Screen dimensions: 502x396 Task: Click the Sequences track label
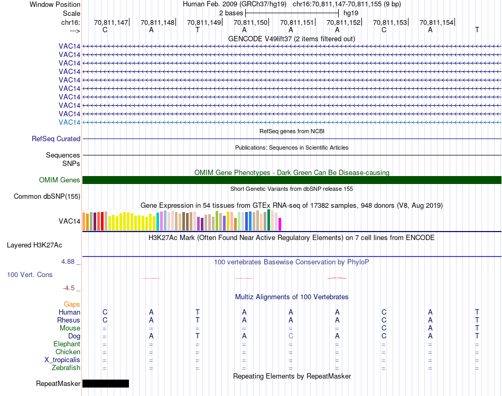[x=63, y=155]
